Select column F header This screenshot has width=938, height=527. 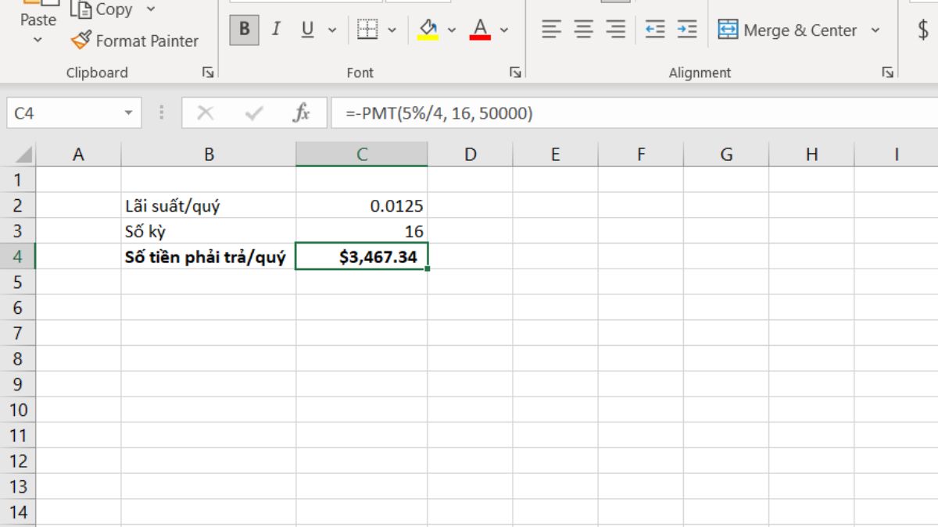pos(641,155)
